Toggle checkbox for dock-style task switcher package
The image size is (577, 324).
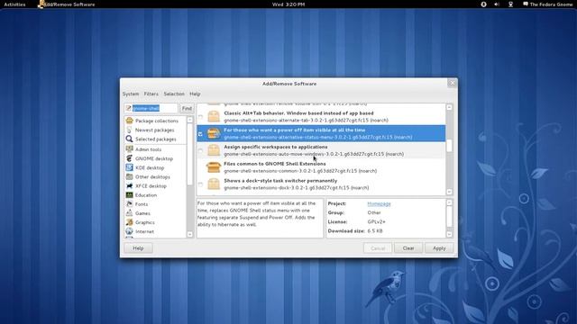click(200, 184)
